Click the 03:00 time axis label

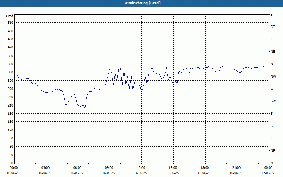tap(45, 168)
